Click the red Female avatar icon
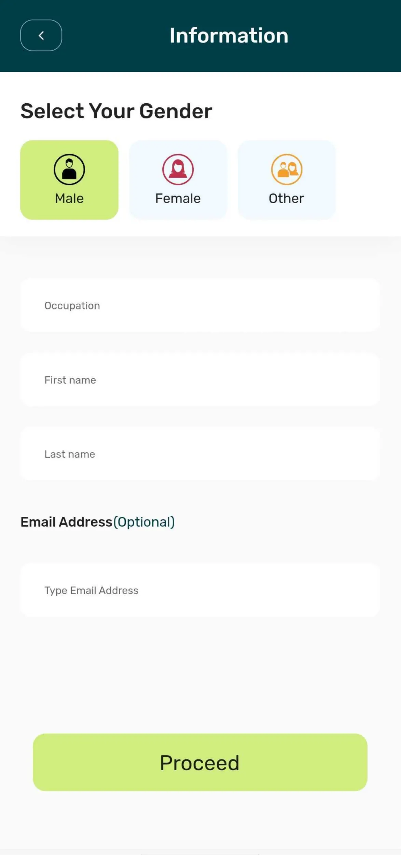The width and height of the screenshot is (401, 855). 178,169
